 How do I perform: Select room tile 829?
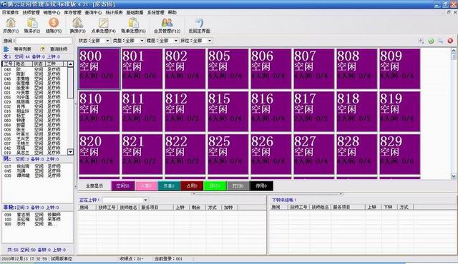[399, 154]
